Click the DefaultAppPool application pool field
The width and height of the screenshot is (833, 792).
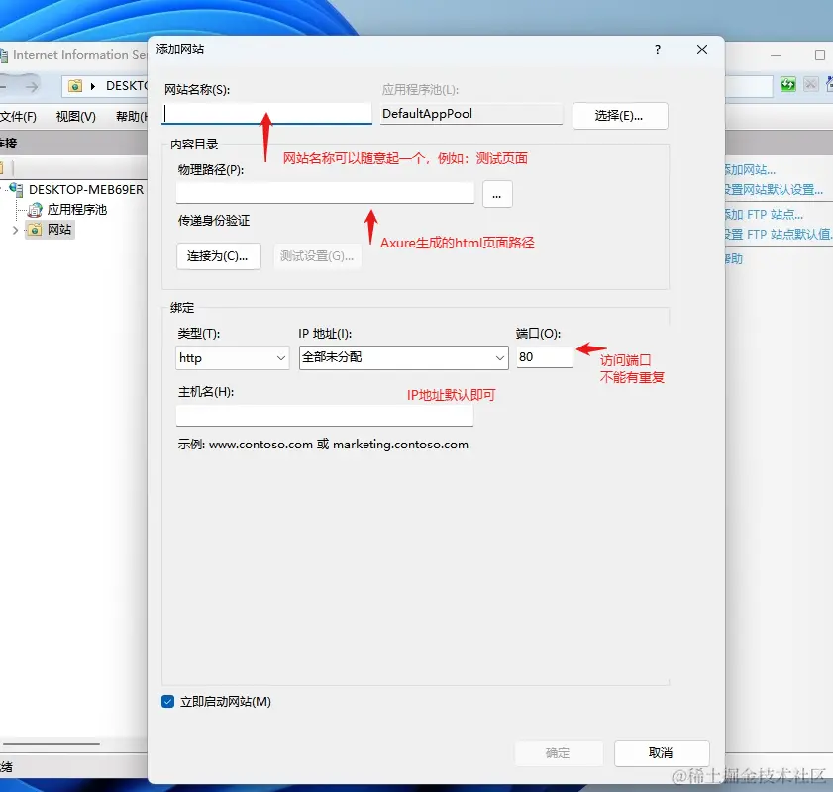coord(471,114)
